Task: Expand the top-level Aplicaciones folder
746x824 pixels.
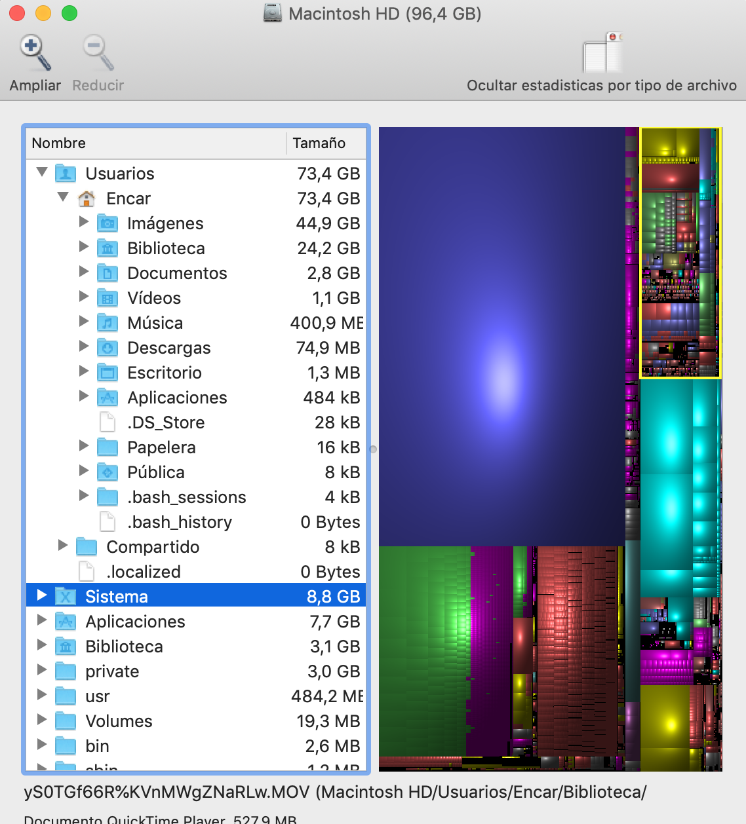Action: click(42, 620)
